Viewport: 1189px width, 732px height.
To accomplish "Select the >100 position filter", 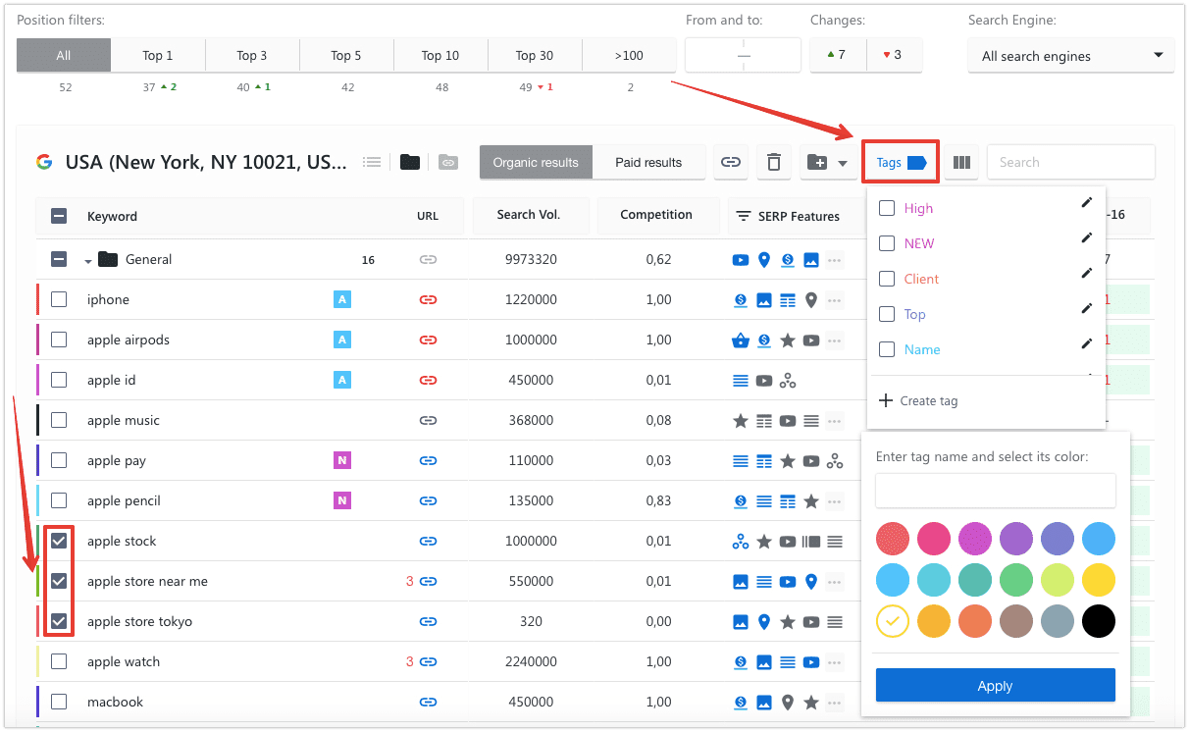I will pos(629,55).
